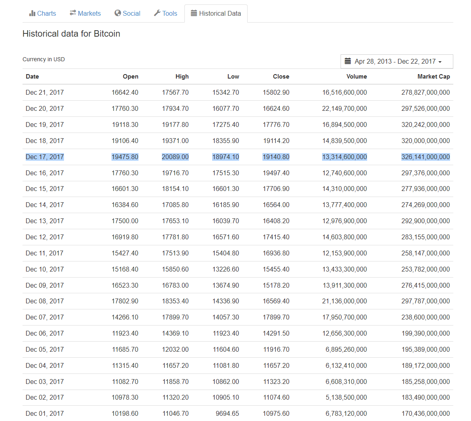The image size is (471, 421).
Task: Open the Charts tab
Action: coord(42,14)
